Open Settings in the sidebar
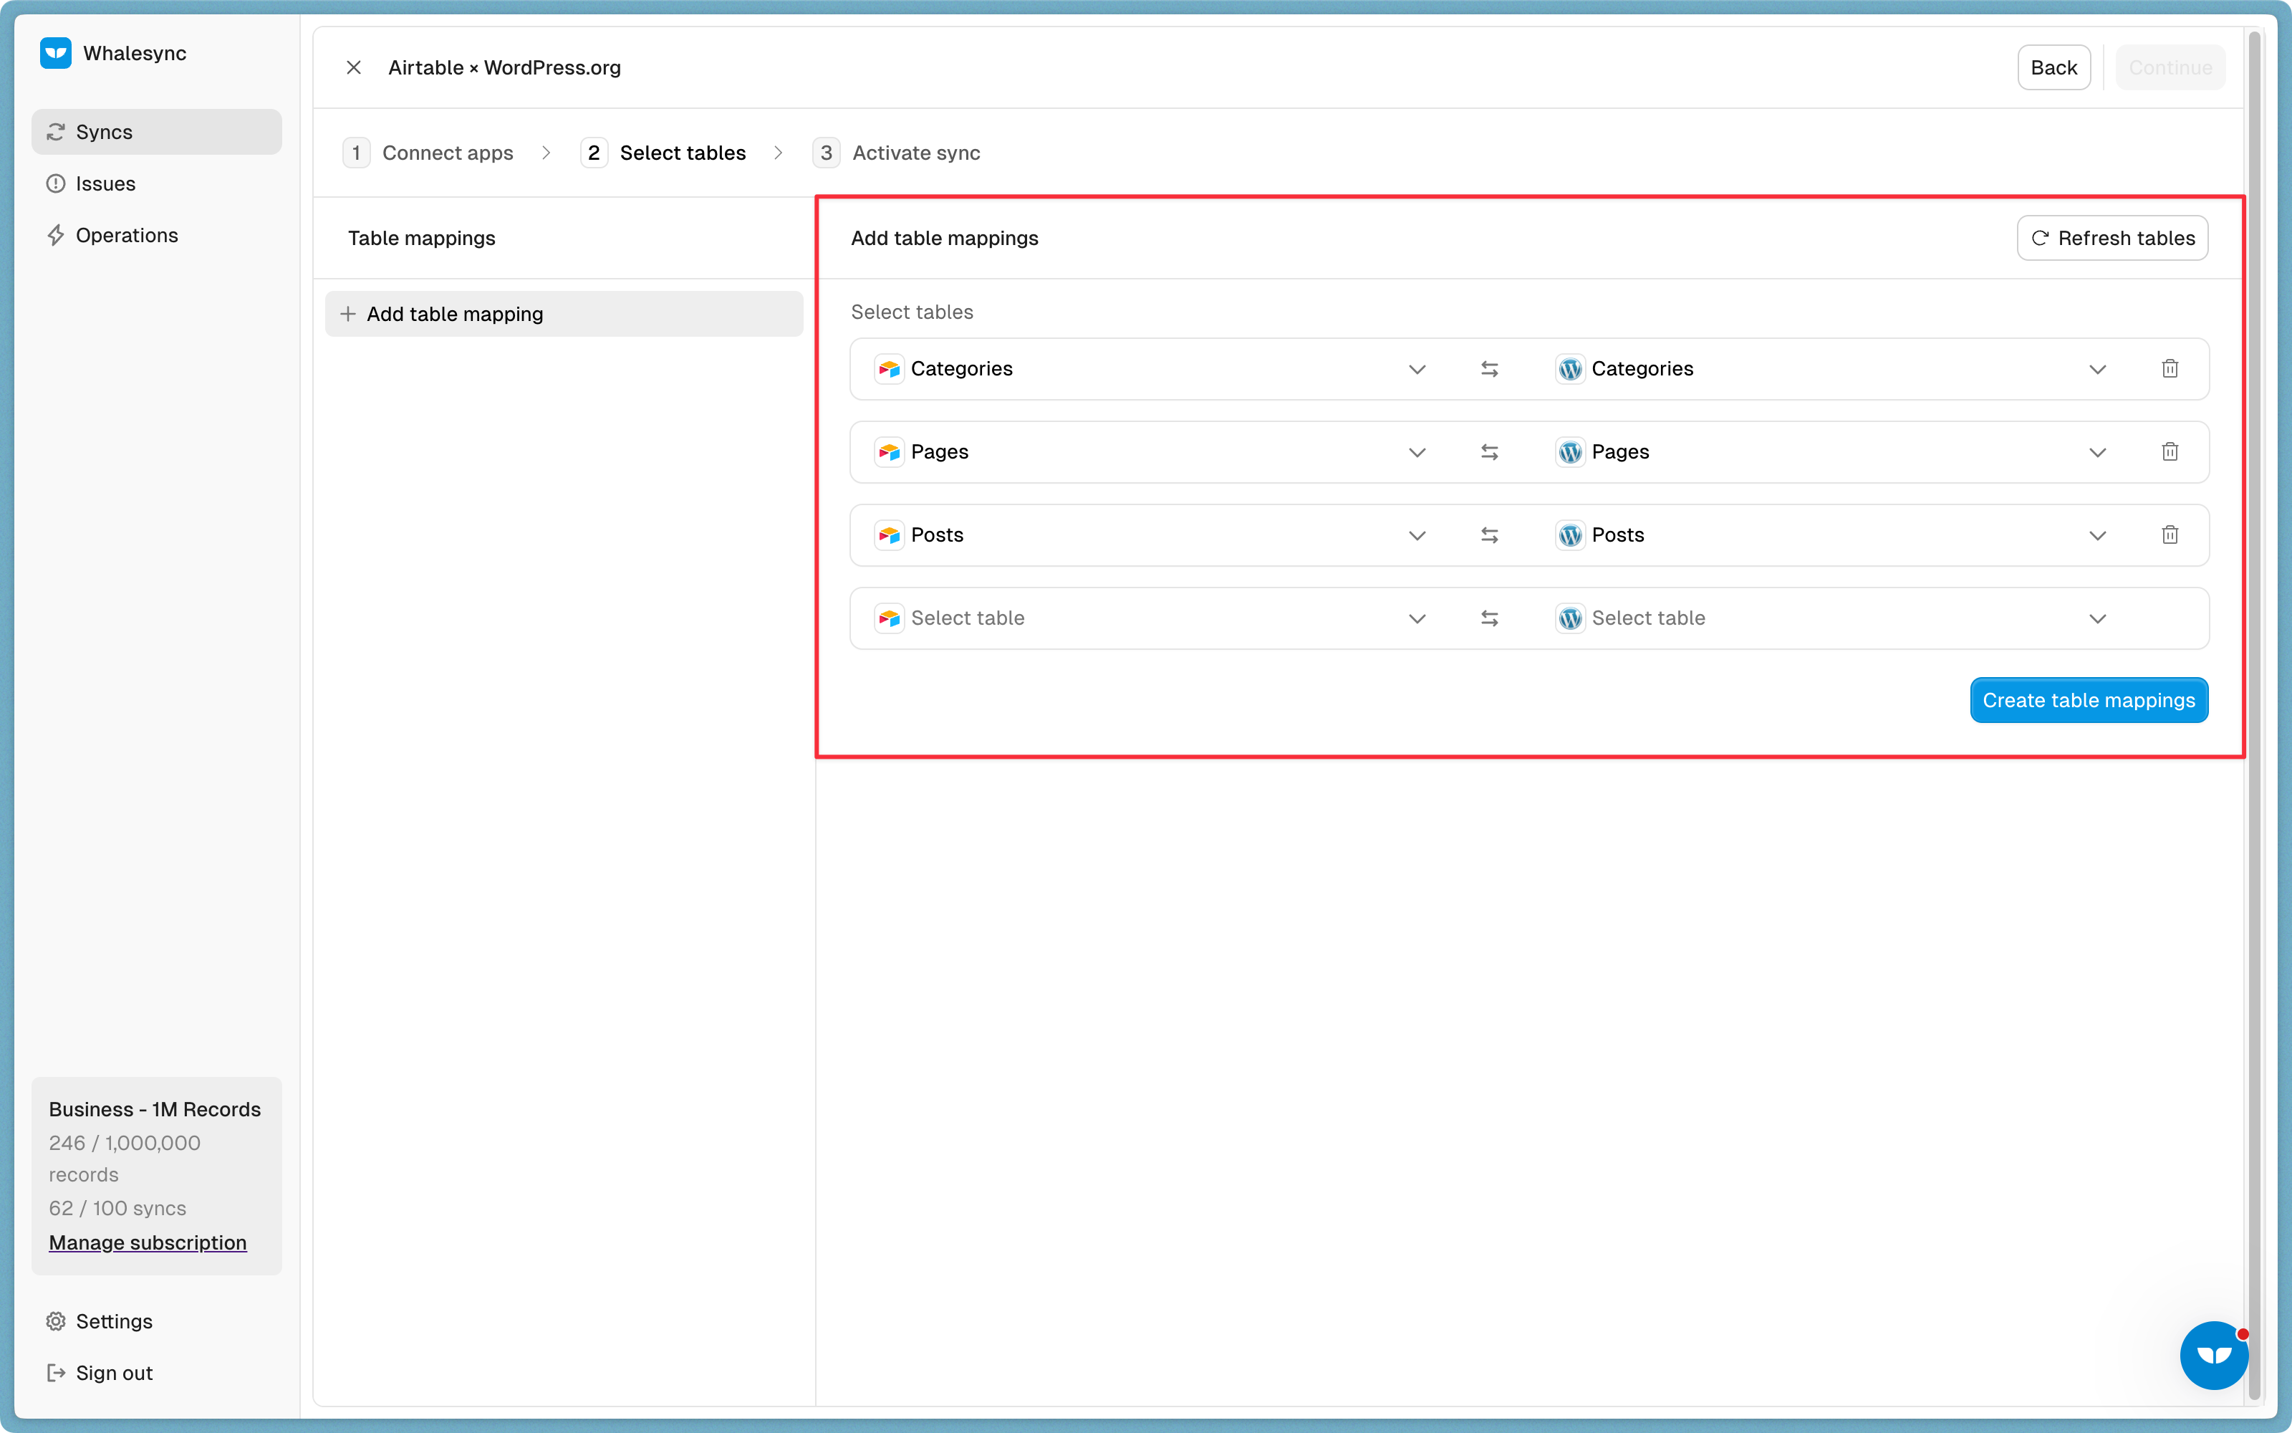The image size is (2292, 1433). [156, 1321]
